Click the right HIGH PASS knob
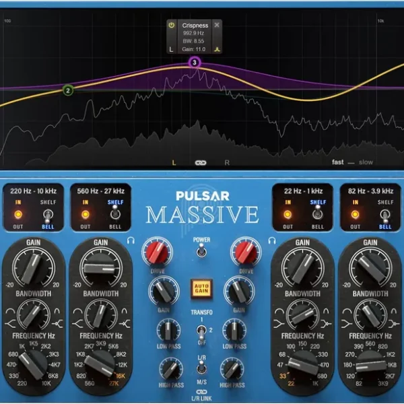This screenshot has width=404, height=404. [232, 369]
